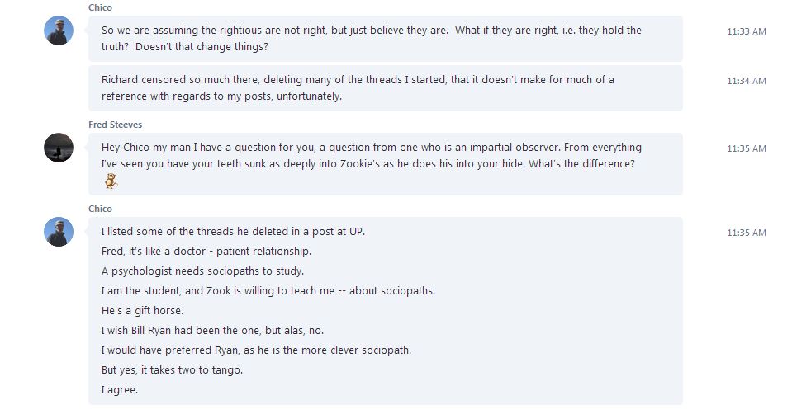Select the line 'But yes, it takes two to tango.'
The height and width of the screenshot is (414, 811).
pyautogui.click(x=172, y=370)
